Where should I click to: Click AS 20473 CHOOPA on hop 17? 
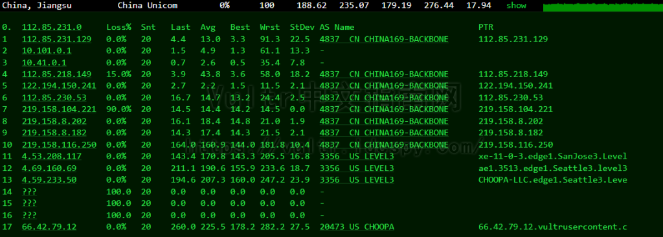(x=357, y=227)
